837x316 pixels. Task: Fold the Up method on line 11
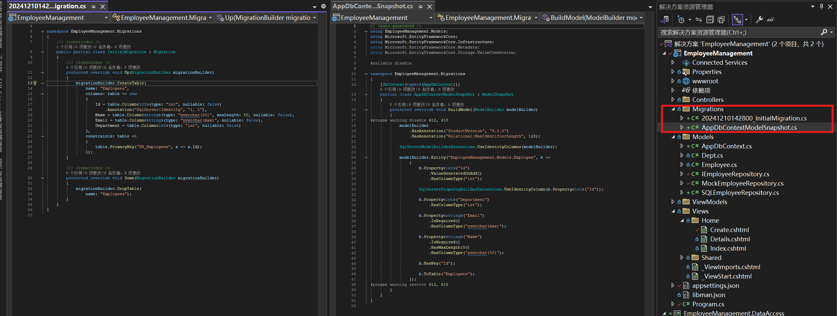point(42,72)
